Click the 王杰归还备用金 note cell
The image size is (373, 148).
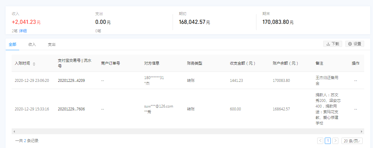coord(324,80)
